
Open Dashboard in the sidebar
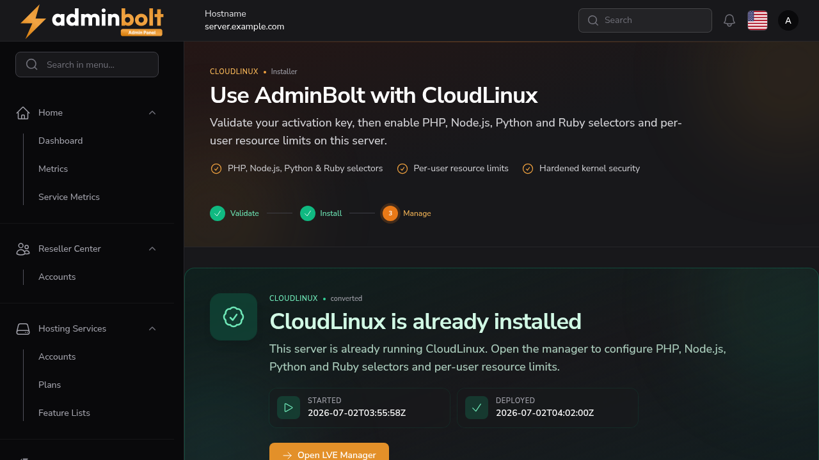(60, 141)
